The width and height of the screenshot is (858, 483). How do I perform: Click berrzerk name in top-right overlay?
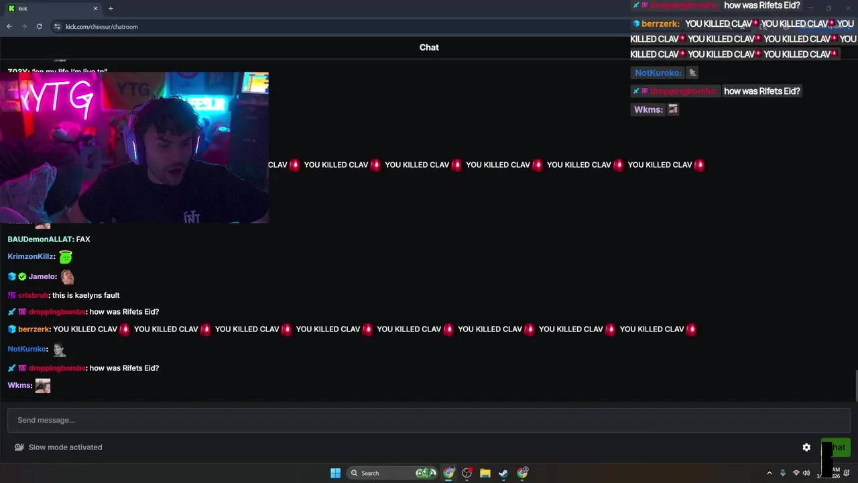[660, 23]
